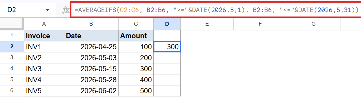361x98 pixels.
Task: Select the amount cell 200
Action: 136,58
